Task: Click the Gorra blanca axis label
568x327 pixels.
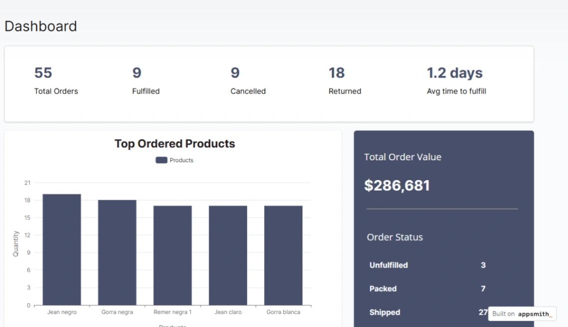Action: tap(284, 312)
